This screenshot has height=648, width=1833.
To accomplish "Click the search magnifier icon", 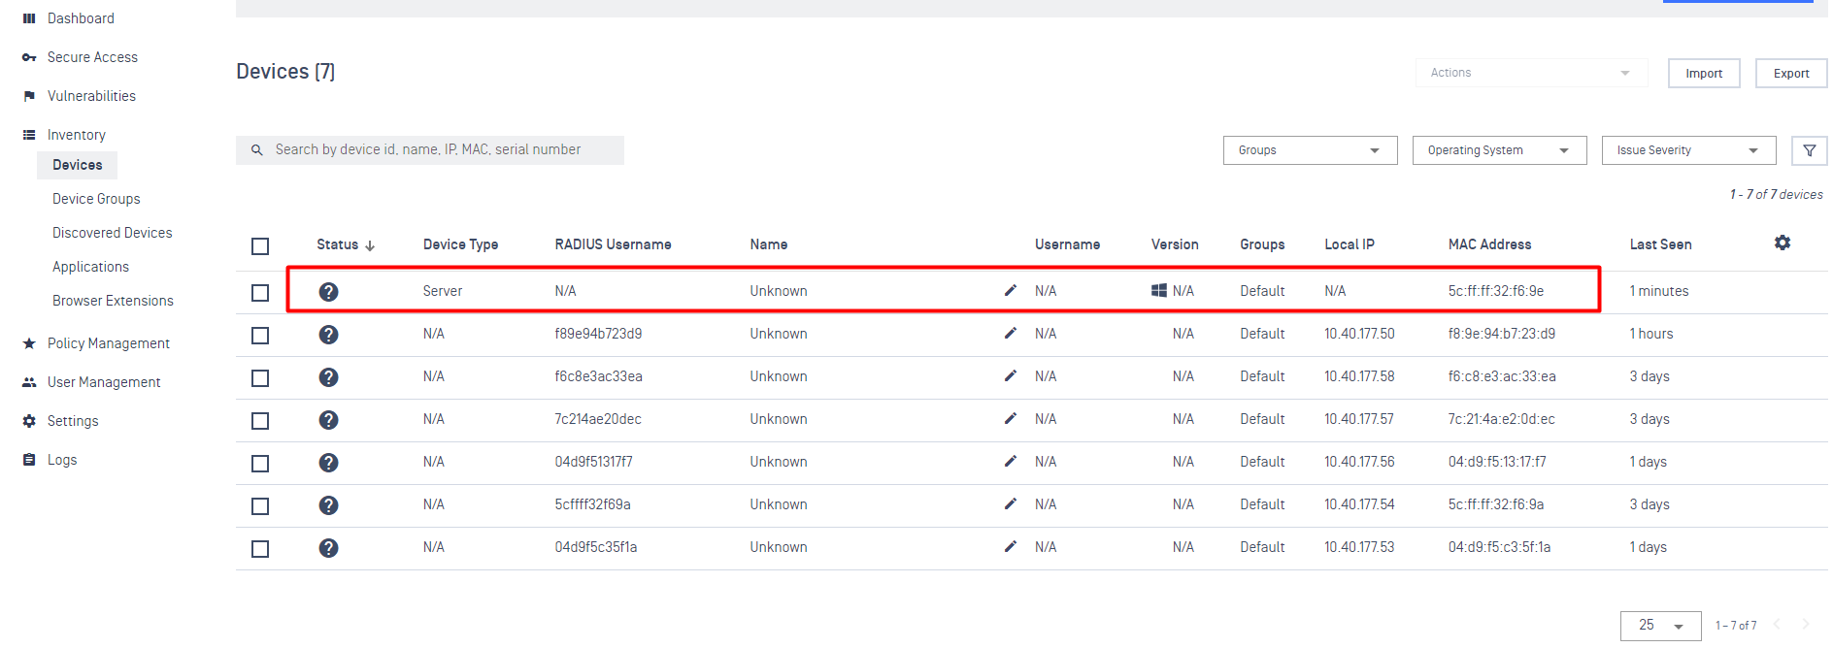I will pos(257,150).
